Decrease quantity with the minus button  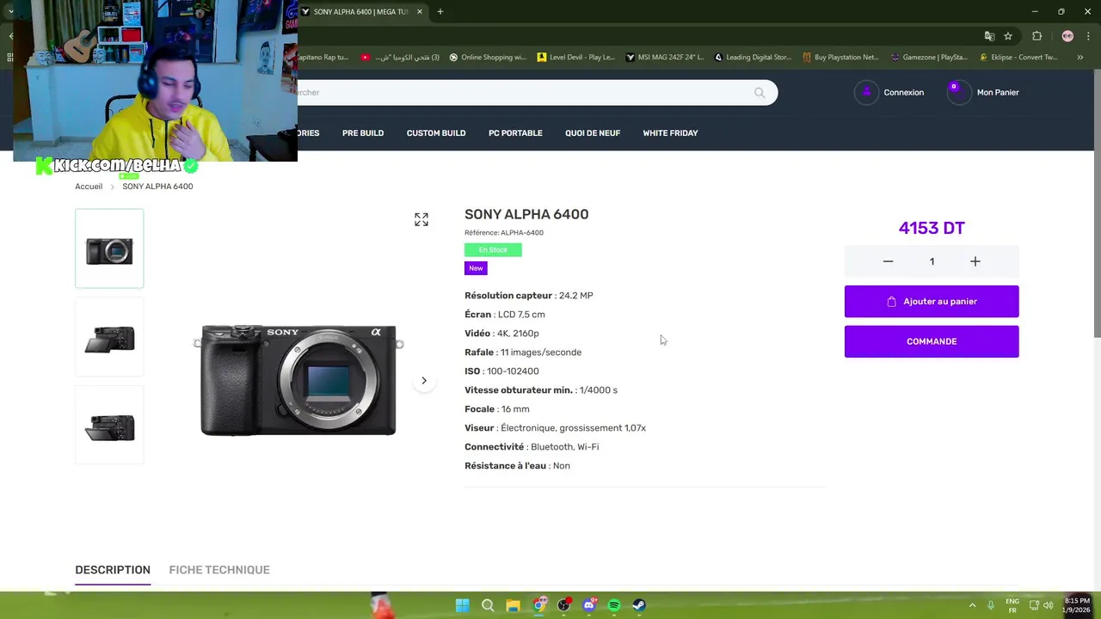point(888,261)
